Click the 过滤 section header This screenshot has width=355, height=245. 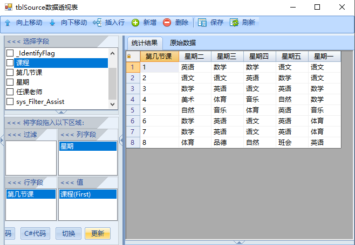(x=31, y=135)
